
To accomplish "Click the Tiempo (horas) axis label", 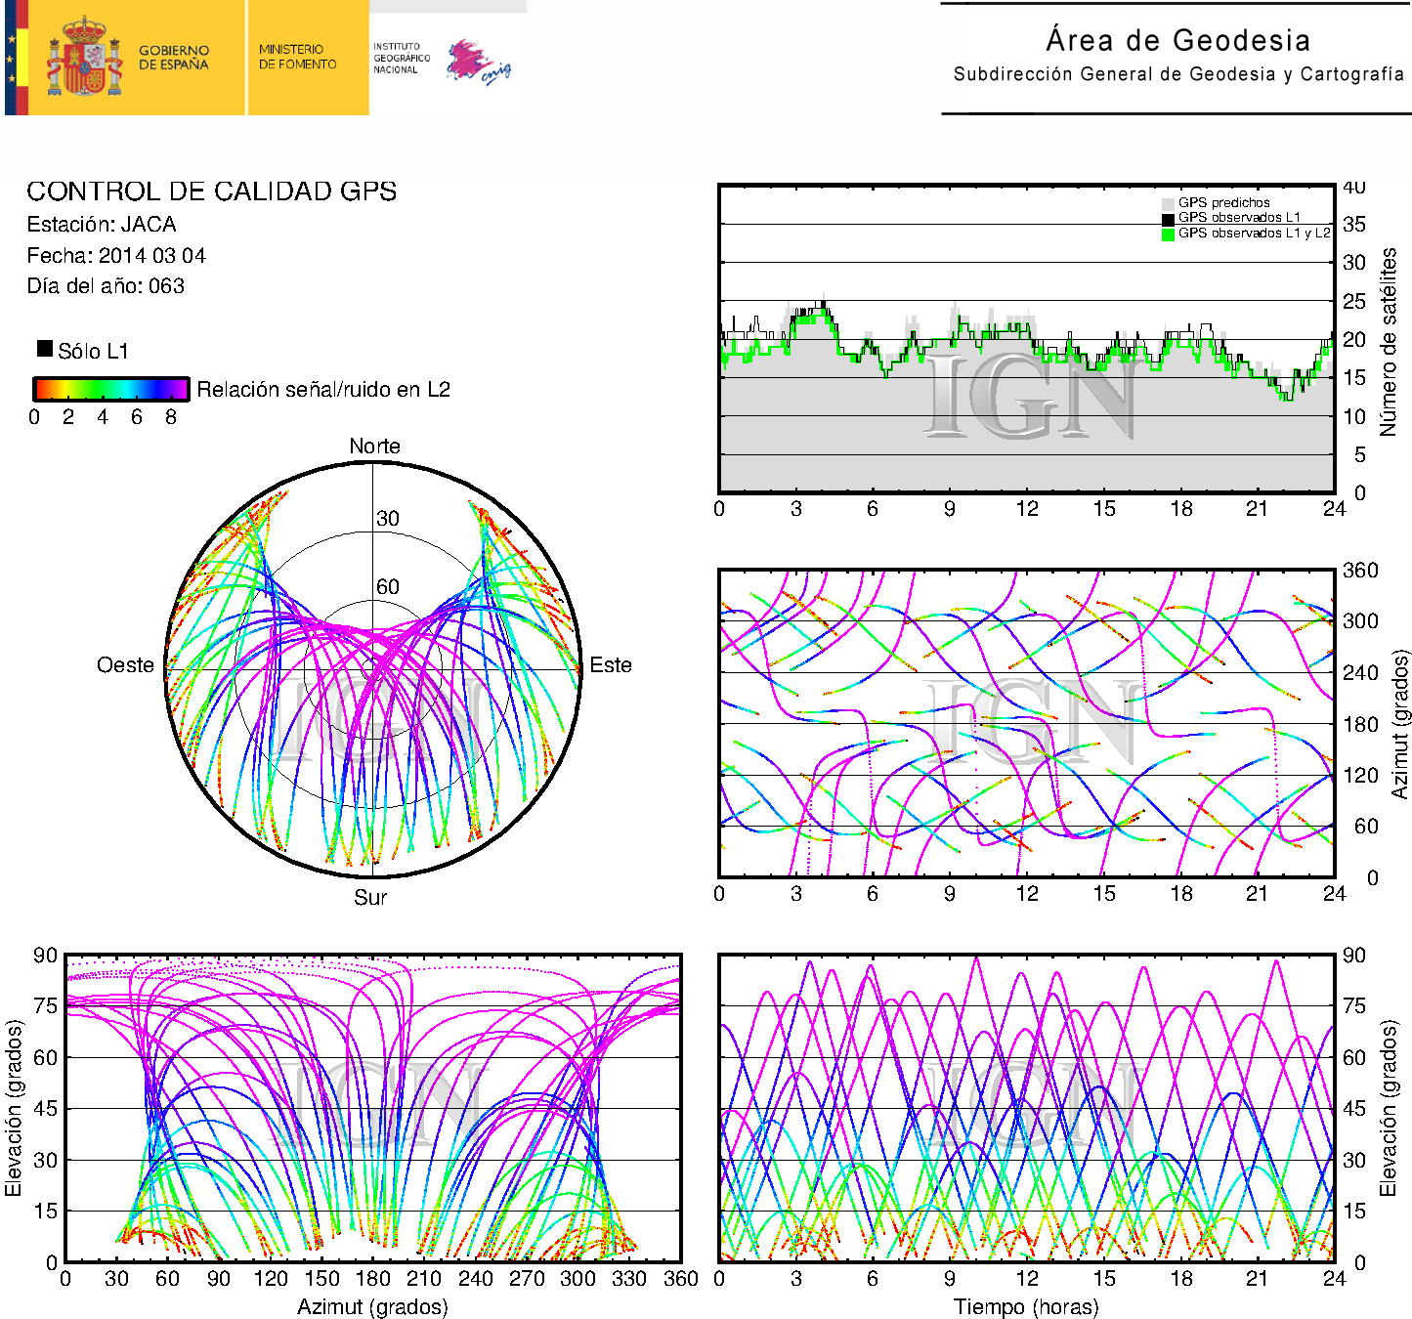I will click(1025, 1307).
